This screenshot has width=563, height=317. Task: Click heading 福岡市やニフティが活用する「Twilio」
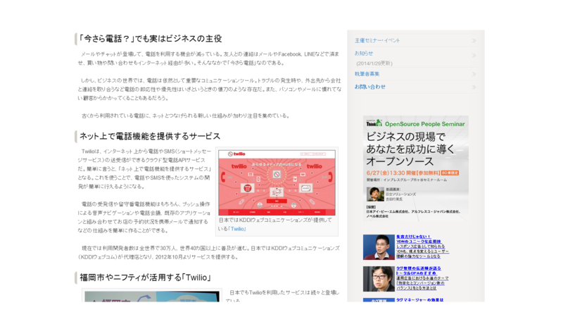tap(145, 278)
